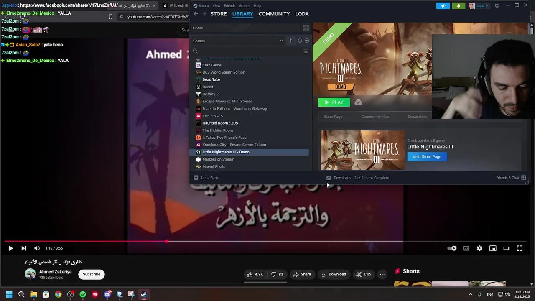Open the game's Community Hub tab
The height and width of the screenshot is (301, 535).
[x=375, y=117]
